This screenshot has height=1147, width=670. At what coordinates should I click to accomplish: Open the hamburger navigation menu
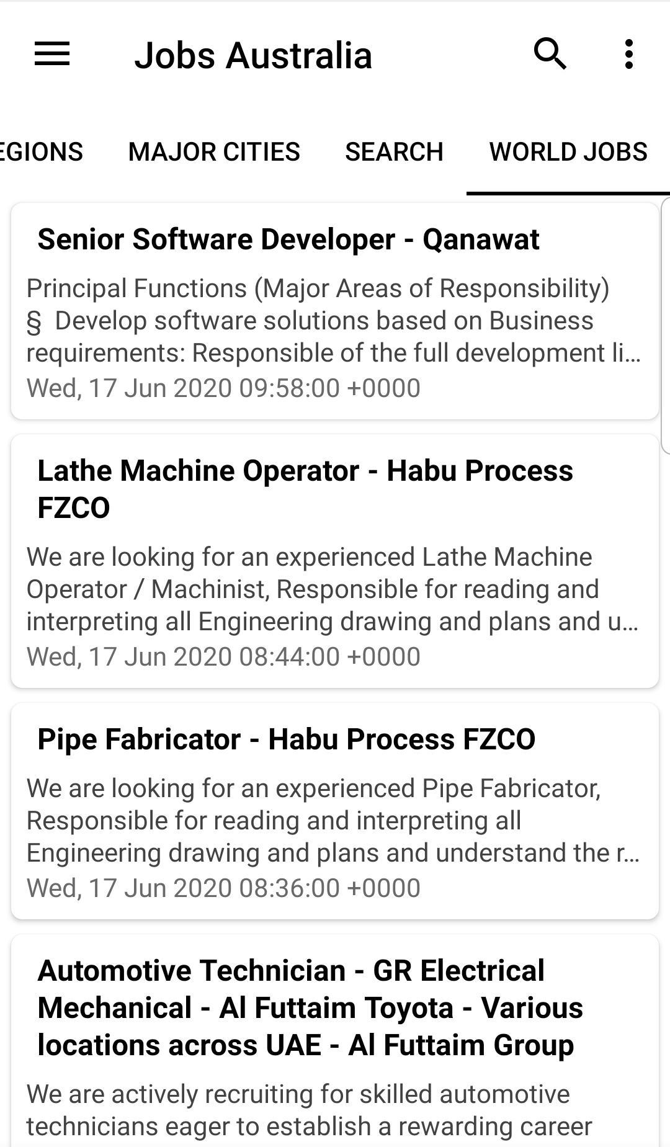pyautogui.click(x=52, y=54)
